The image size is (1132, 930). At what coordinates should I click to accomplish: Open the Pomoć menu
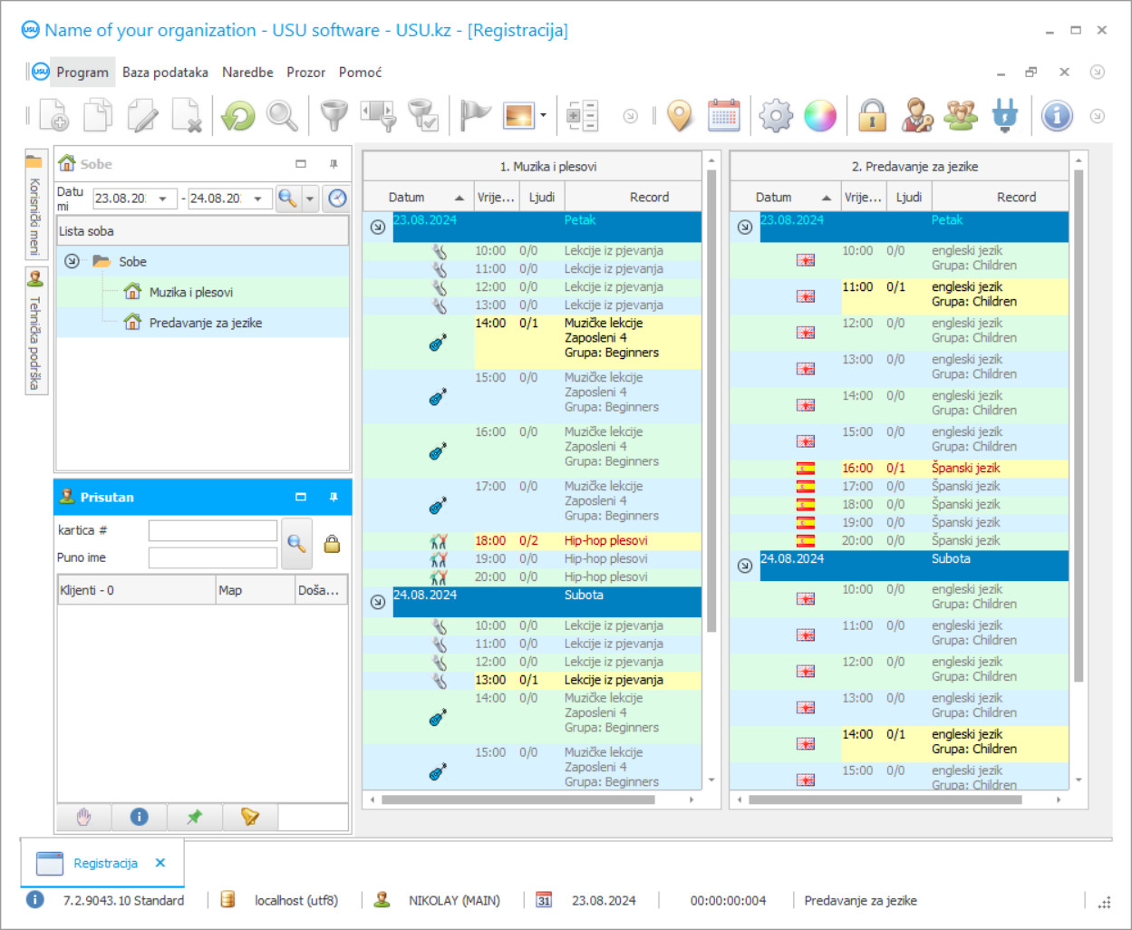360,73
